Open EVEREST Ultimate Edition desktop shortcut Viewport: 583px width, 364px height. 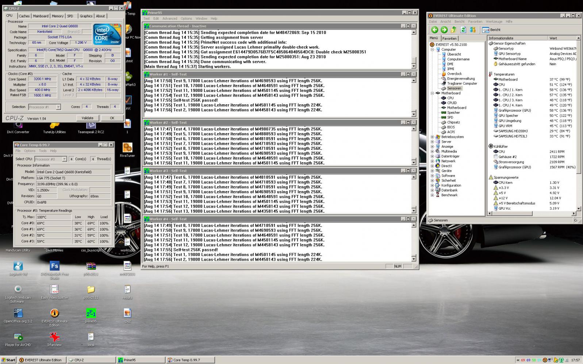(x=54, y=318)
